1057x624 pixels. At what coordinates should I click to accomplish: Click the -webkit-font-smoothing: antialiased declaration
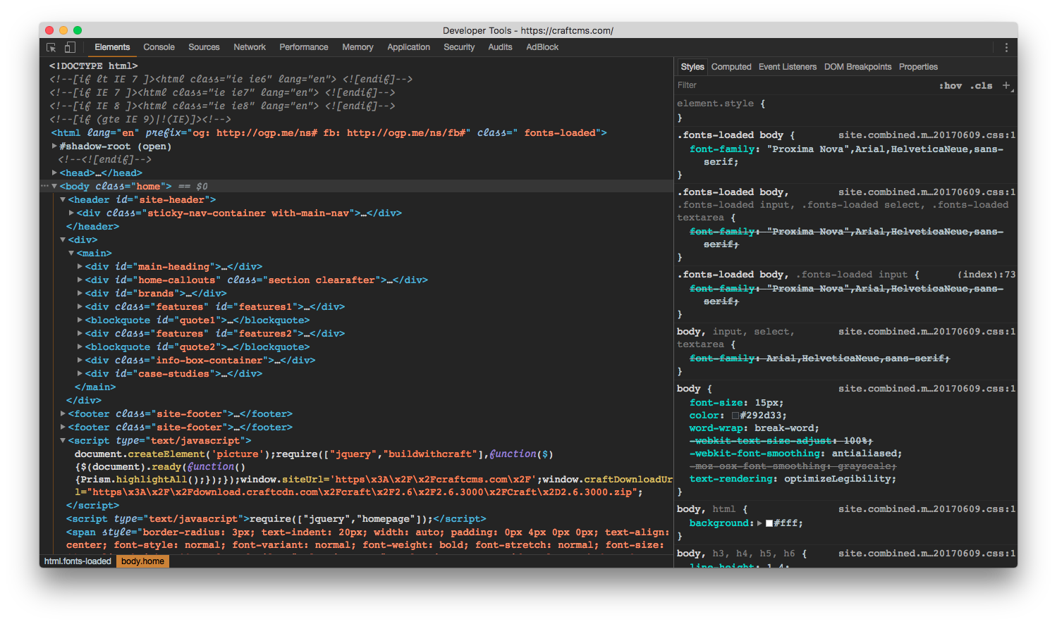click(x=795, y=454)
